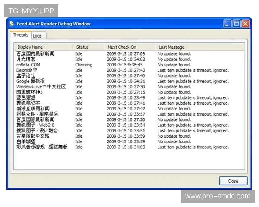Select the 暗黑破坏神3 feed row
The width and height of the screenshot is (259, 207).
[x=29, y=92]
